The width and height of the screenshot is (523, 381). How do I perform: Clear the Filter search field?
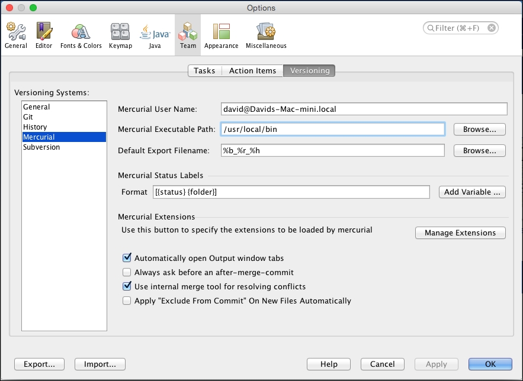coord(490,27)
